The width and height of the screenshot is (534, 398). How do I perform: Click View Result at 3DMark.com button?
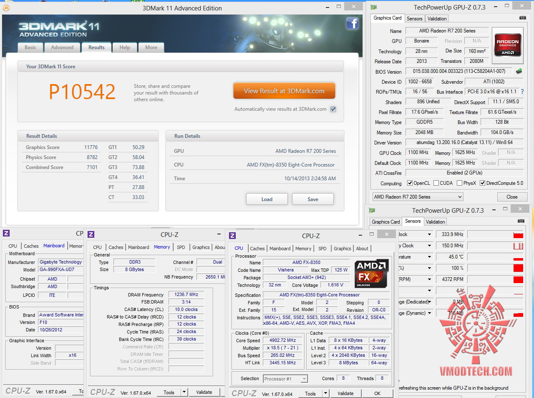click(x=284, y=91)
